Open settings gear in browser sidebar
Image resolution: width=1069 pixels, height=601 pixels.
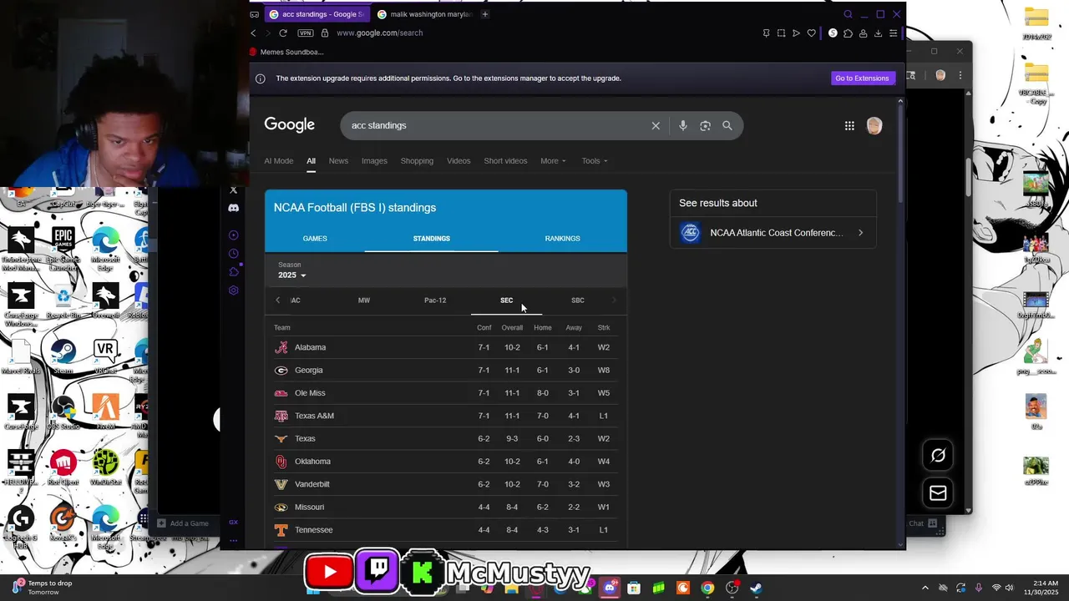point(233,290)
